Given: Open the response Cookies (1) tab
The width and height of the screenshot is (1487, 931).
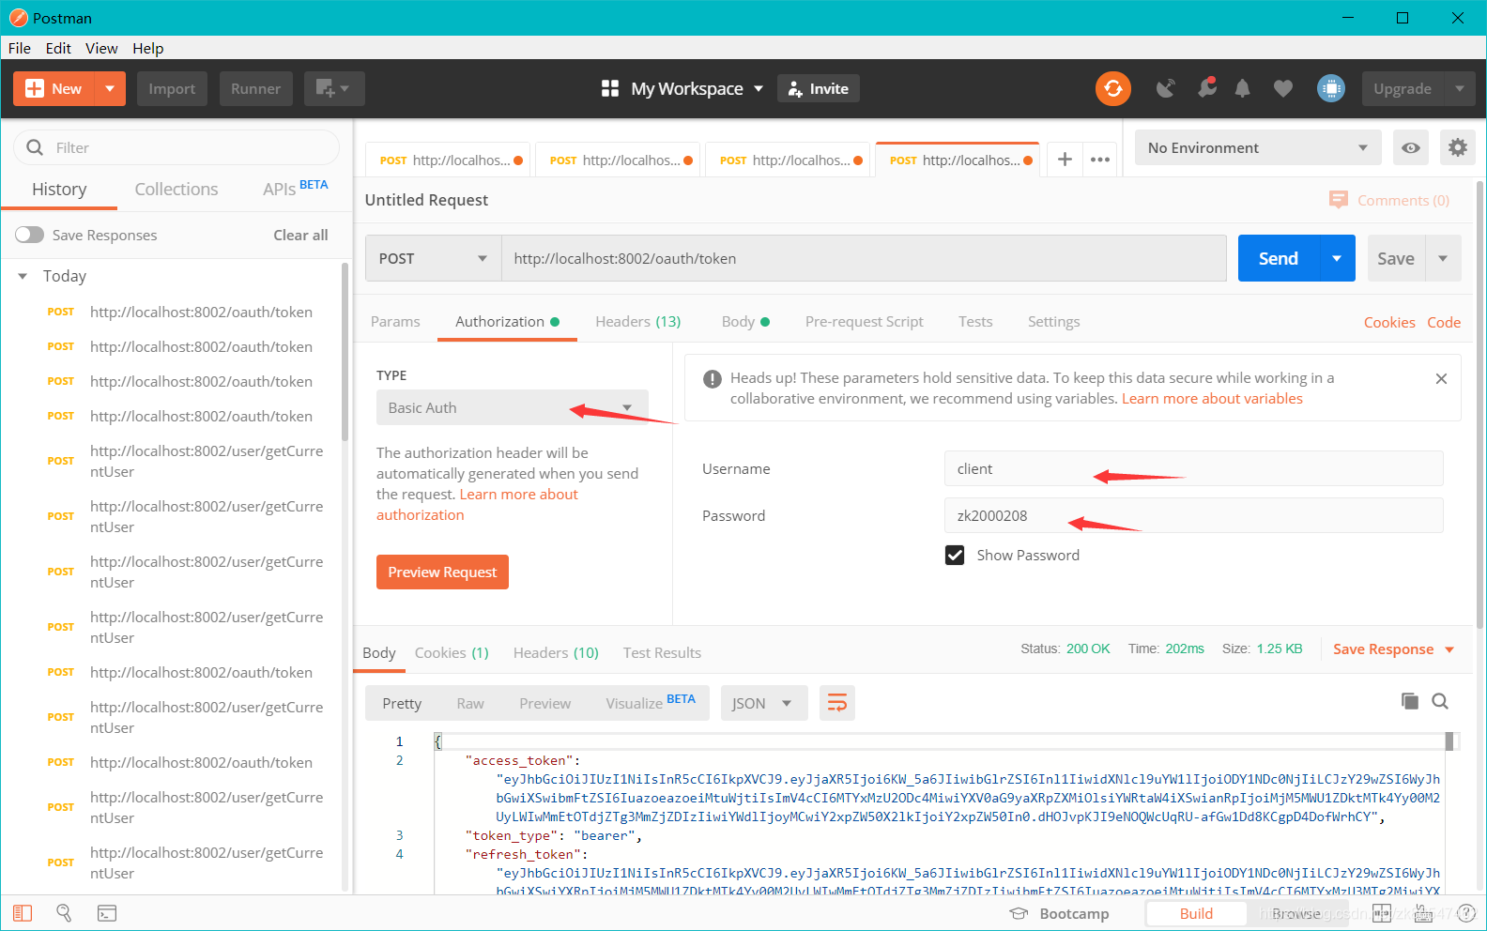Looking at the screenshot, I should [452, 652].
